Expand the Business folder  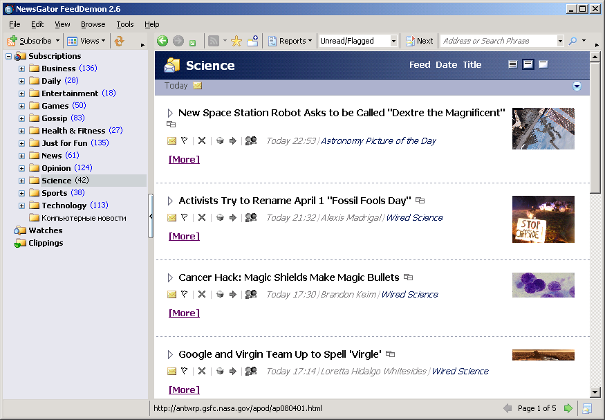(x=22, y=69)
